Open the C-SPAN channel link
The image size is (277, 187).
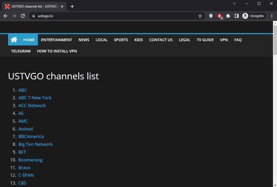pyautogui.click(x=26, y=175)
